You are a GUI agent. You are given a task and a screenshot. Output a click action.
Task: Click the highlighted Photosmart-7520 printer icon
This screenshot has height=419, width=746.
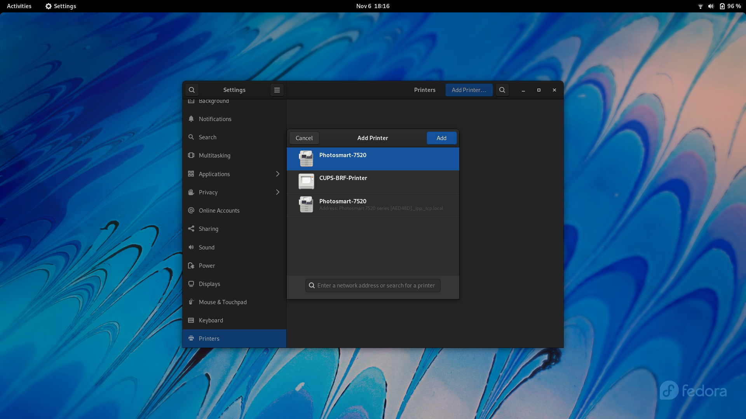(306, 159)
